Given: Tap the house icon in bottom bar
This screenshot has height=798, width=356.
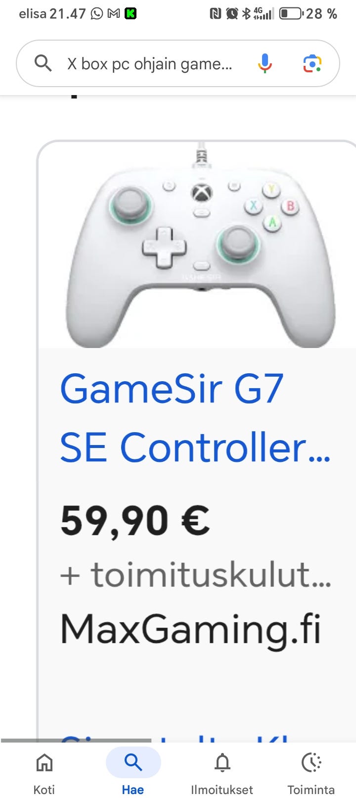Looking at the screenshot, I should 44,763.
